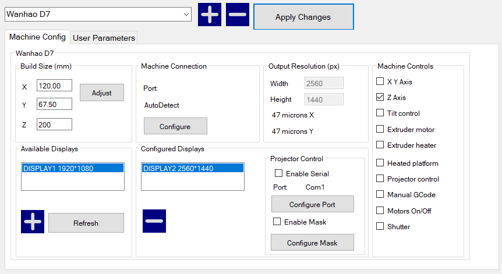Enable Tilt control checkbox
Viewport: 502px width, 274px height.
coord(380,113)
